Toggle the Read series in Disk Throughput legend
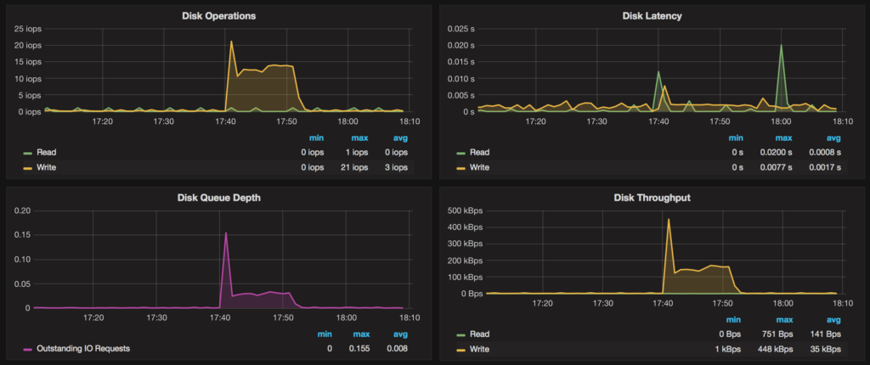 (x=479, y=334)
